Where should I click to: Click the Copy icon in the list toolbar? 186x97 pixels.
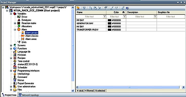pos(91,8)
